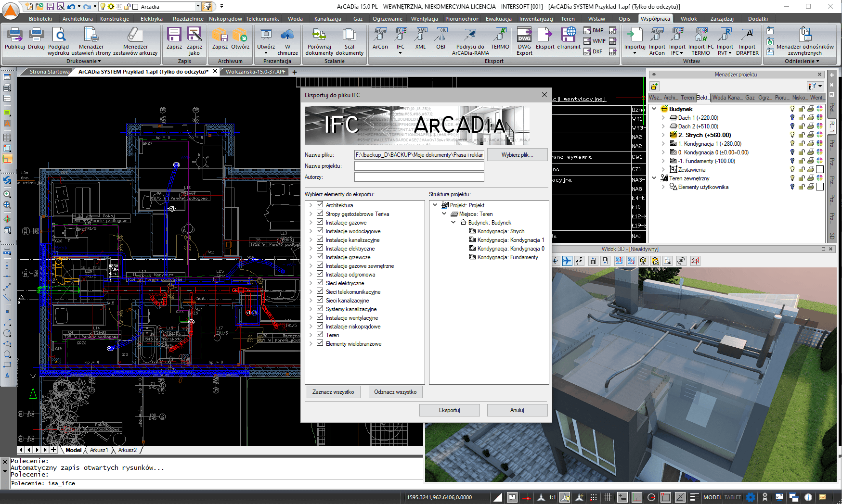Uncheck Instalacja odgromowa checkbox
Viewport: 842px width, 504px height.
tap(320, 274)
